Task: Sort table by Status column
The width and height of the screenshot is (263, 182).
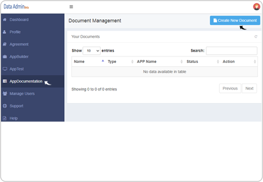Action: pyautogui.click(x=202, y=61)
